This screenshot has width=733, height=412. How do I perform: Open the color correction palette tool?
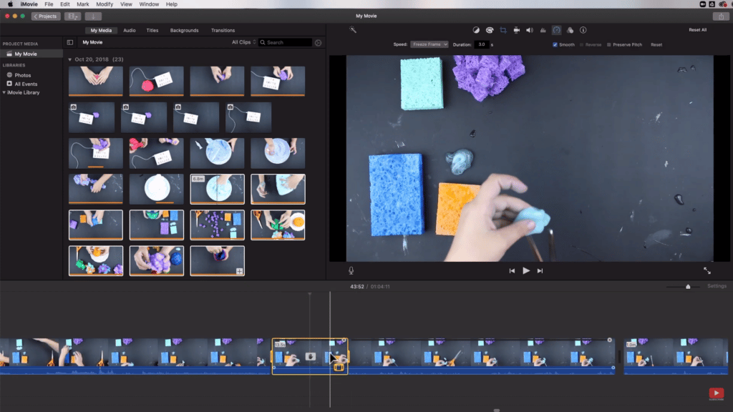(490, 30)
